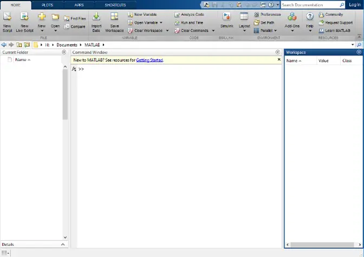The height and width of the screenshot is (257, 364).
Task: Click Clear Workspace button
Action: 145,31
